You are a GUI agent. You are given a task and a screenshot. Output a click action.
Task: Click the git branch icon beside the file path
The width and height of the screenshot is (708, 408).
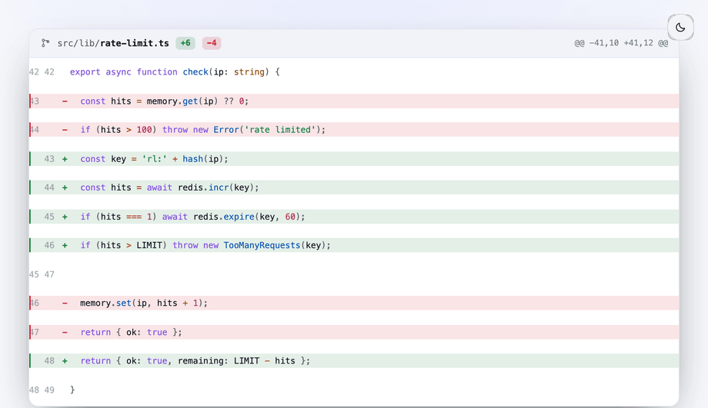click(45, 43)
